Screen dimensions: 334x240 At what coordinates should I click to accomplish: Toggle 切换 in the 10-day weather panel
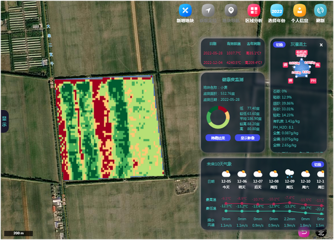(317, 164)
